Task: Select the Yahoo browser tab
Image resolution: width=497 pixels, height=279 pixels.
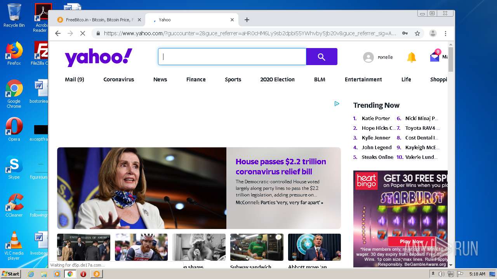Action: [192, 20]
